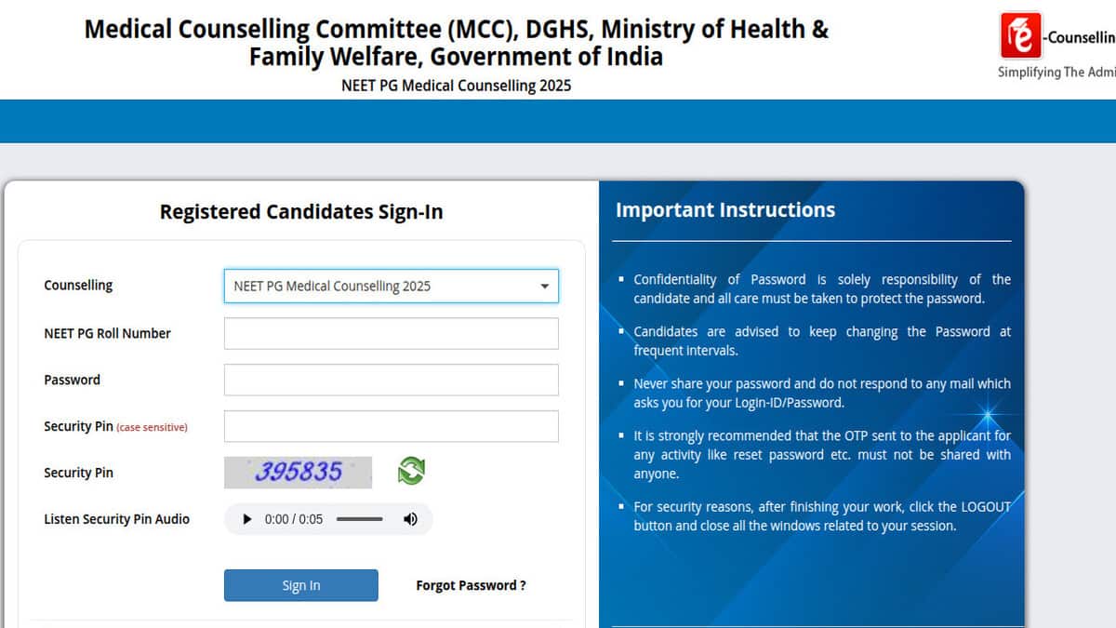This screenshot has height=628, width=1116.
Task: Click the audio time display 0:00 / 0:05
Action: click(x=294, y=519)
